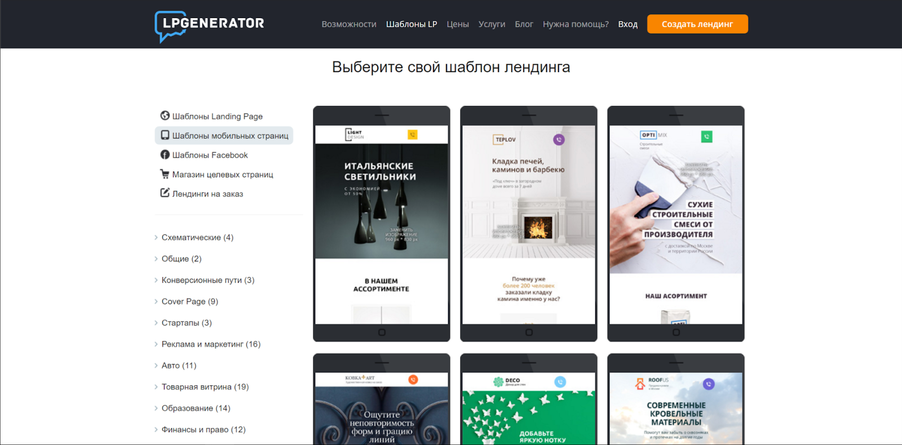Click the purple phone icon in Roofus template
This screenshot has width=902, height=445.
(709, 384)
